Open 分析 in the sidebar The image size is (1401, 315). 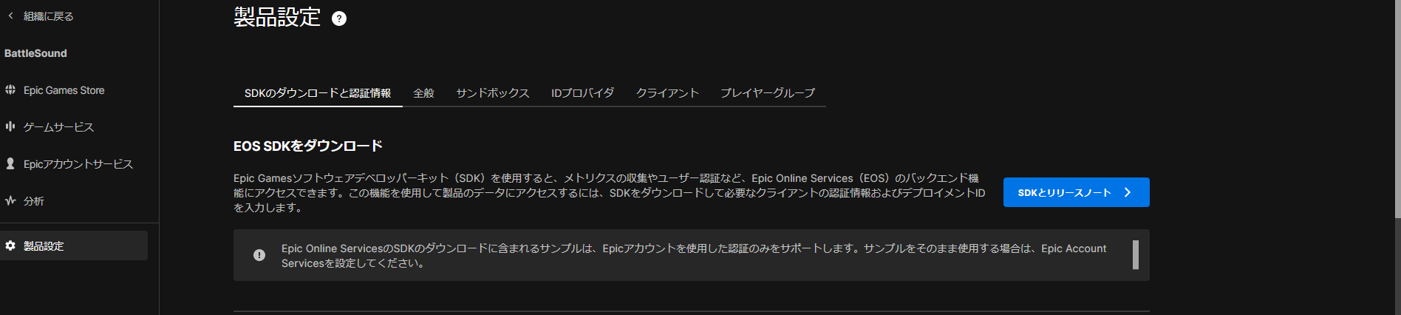(34, 201)
